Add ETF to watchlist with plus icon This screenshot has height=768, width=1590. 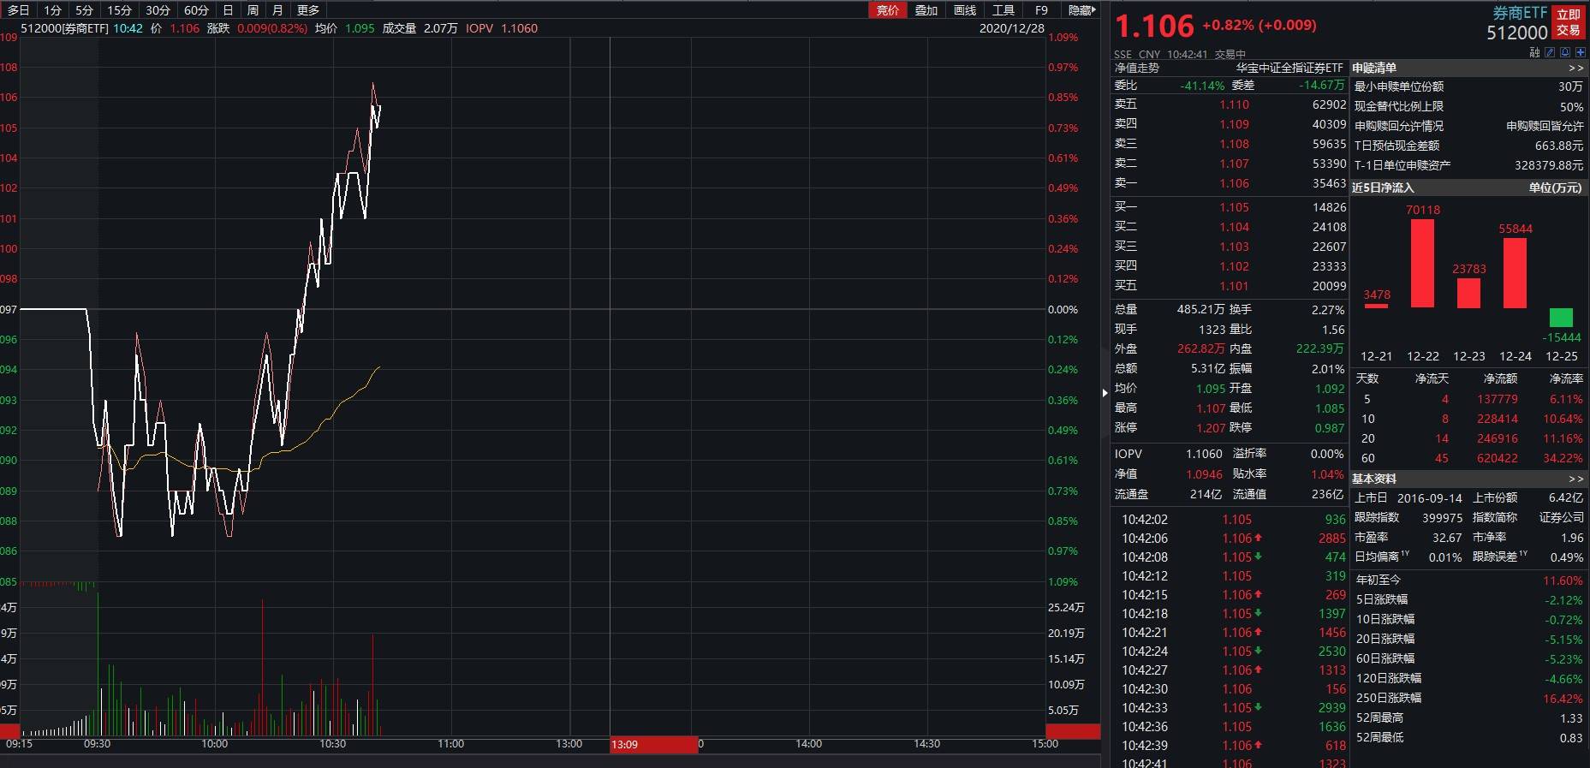1581,52
